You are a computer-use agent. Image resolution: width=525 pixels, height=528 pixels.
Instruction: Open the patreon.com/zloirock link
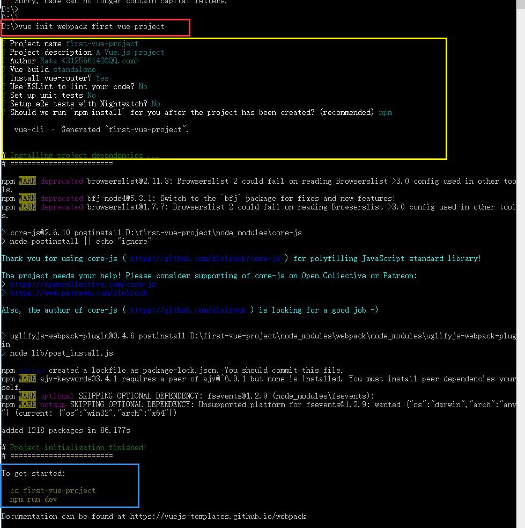[78, 293]
